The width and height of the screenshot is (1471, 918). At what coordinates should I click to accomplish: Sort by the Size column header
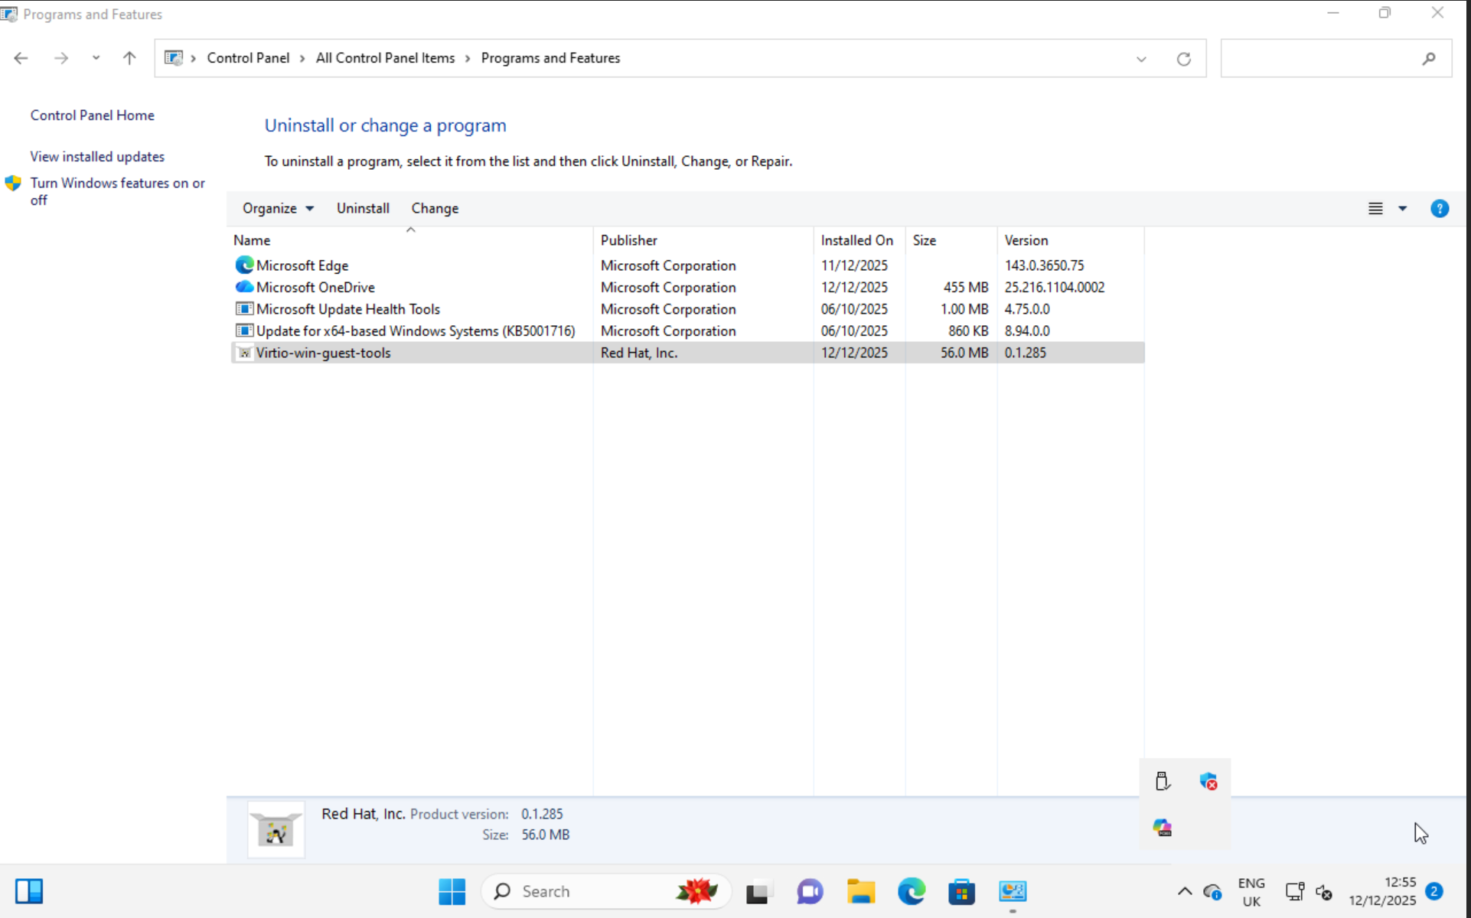[924, 240]
